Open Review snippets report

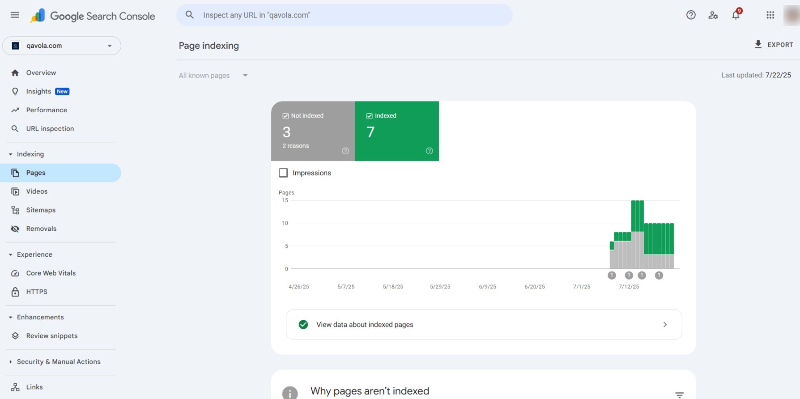click(x=52, y=336)
